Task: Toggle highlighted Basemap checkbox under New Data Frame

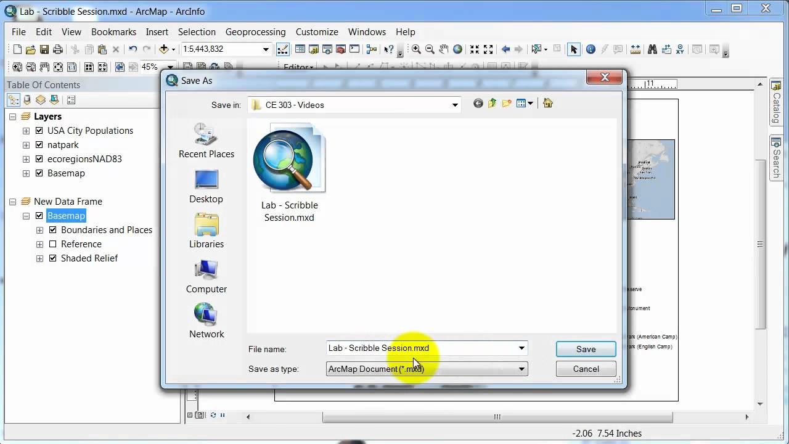Action: tap(39, 216)
